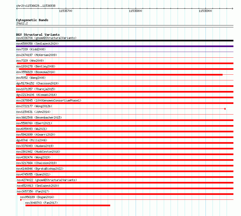Click ruler position 11536800
241x216 pixels.
coord(135,11)
